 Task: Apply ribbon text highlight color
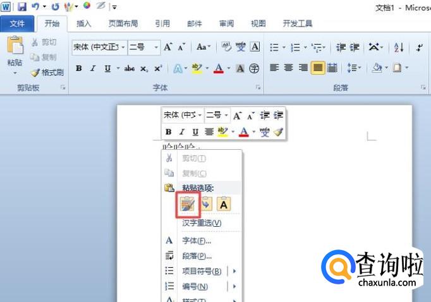pos(197,68)
